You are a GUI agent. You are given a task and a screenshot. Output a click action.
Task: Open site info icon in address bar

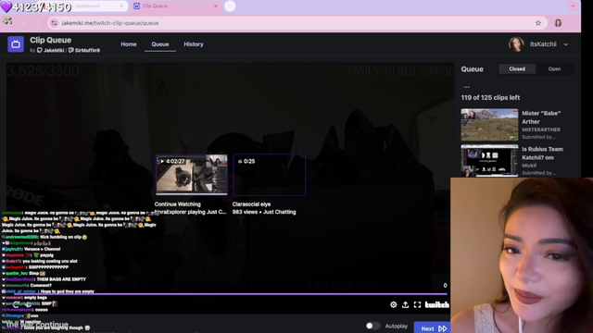[54, 23]
